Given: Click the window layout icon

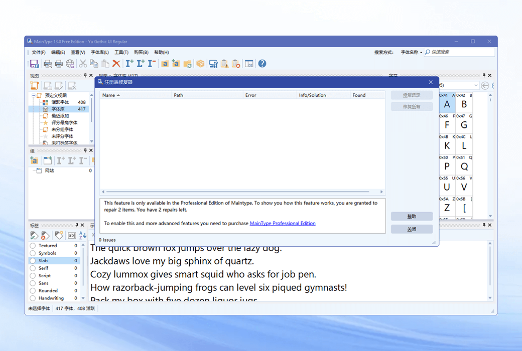Looking at the screenshot, I should point(249,64).
